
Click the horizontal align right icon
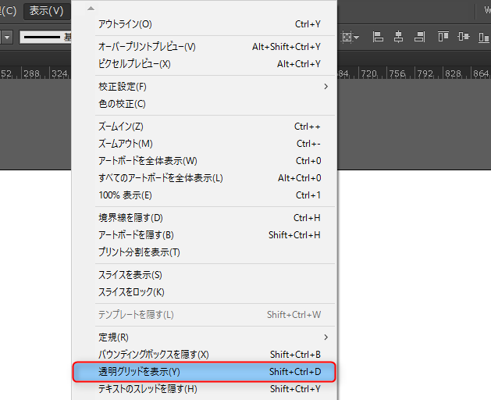420,37
